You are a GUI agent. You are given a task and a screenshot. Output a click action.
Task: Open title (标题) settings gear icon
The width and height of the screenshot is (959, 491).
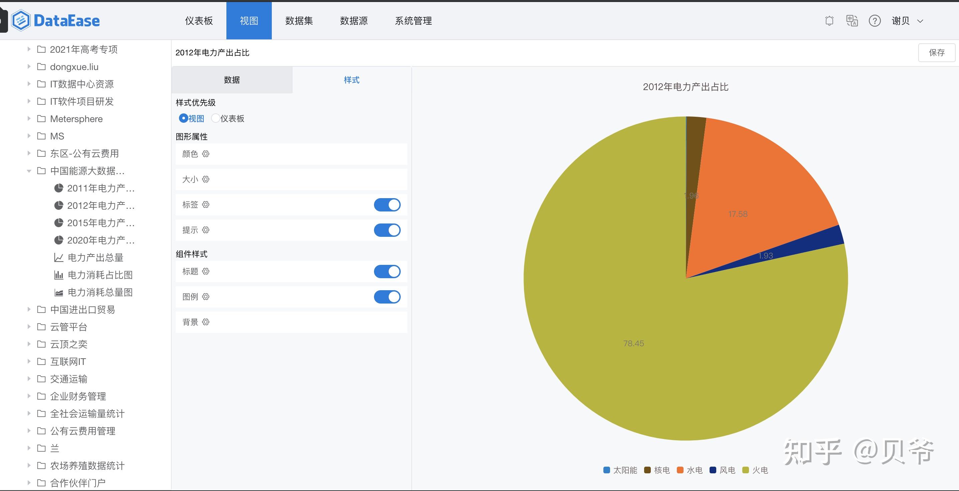click(x=206, y=271)
